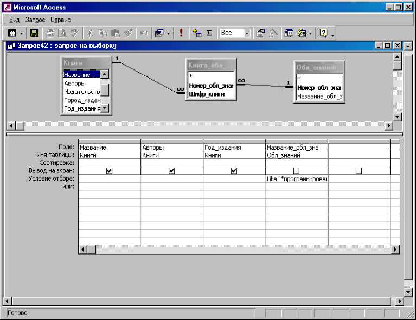Click the Like "*программирован criteria cell
Screen dimensions: 416x320
point(296,178)
